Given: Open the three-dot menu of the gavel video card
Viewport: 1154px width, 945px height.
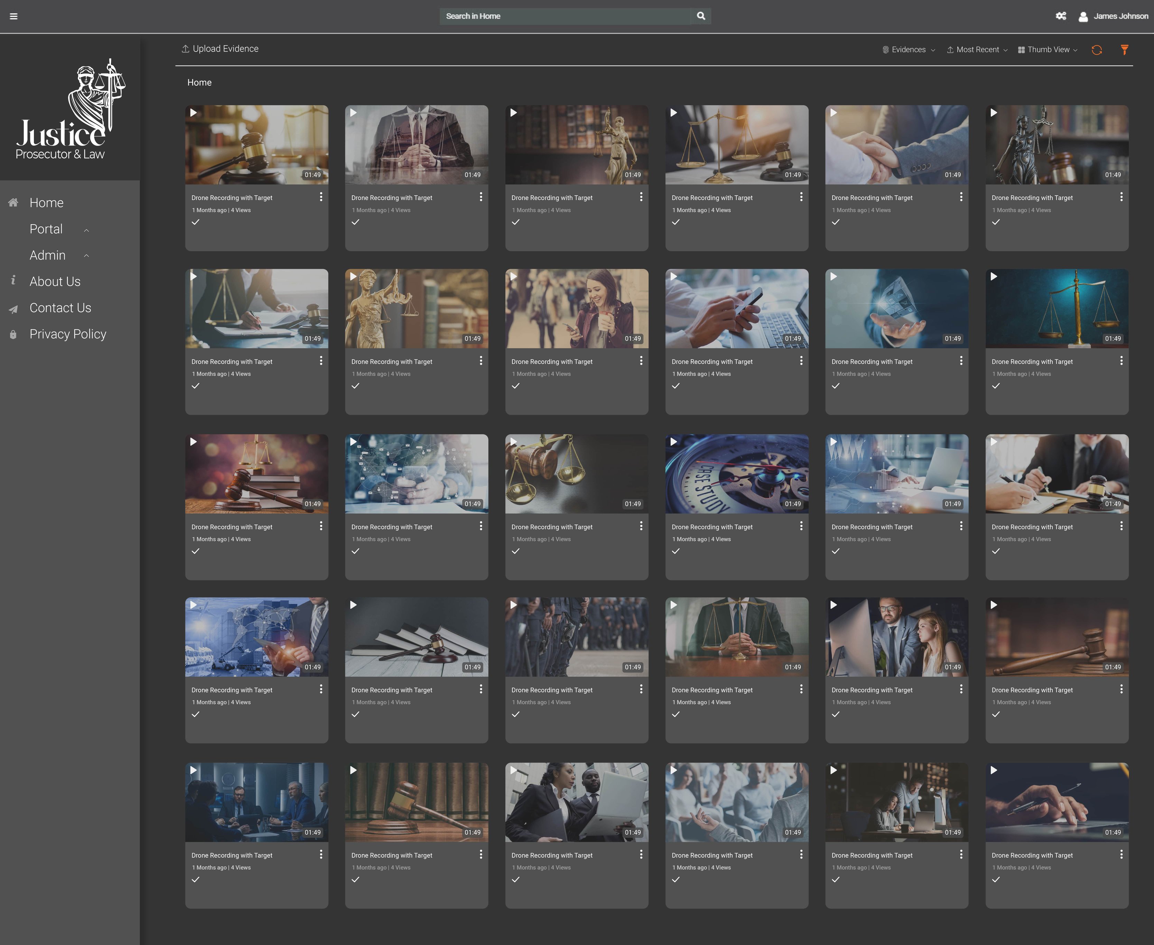Looking at the screenshot, I should point(321,197).
